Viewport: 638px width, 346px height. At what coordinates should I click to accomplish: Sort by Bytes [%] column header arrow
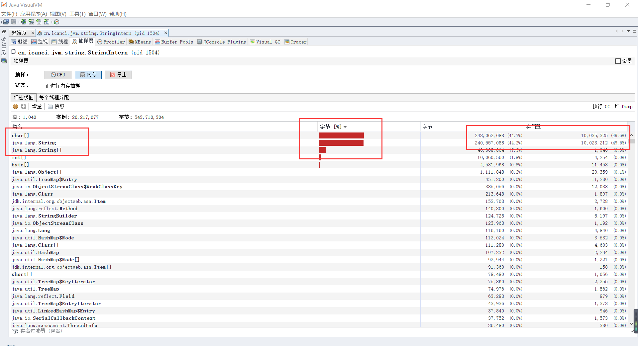(345, 127)
